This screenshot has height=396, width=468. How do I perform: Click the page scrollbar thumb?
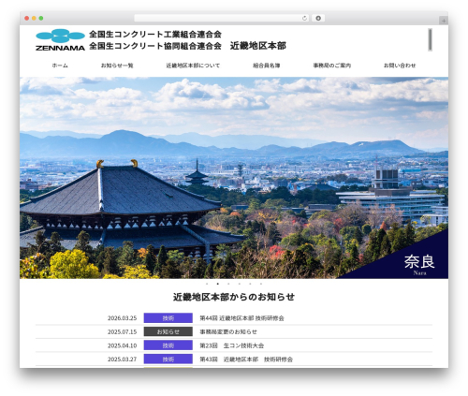[x=431, y=39]
